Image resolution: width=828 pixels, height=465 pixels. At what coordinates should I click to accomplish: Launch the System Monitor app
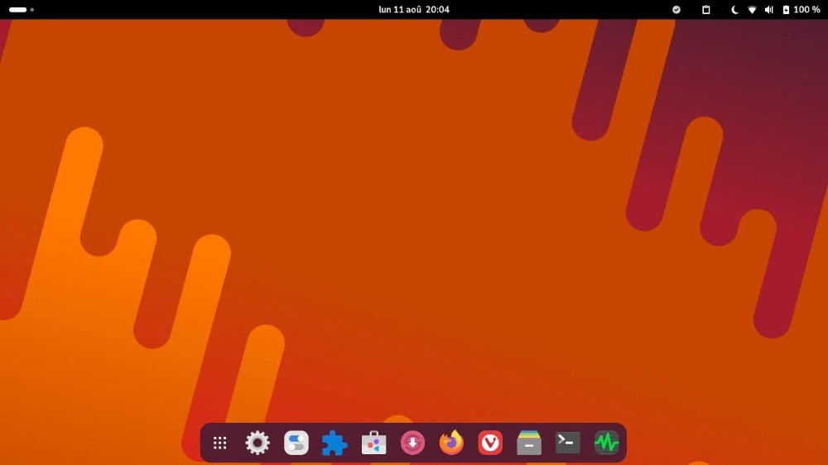606,443
